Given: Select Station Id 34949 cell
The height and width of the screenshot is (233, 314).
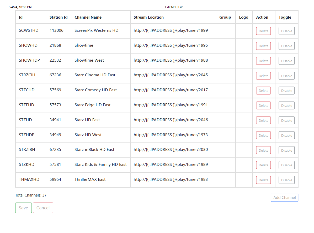Looking at the screenshot, I should pyautogui.click(x=55, y=135).
